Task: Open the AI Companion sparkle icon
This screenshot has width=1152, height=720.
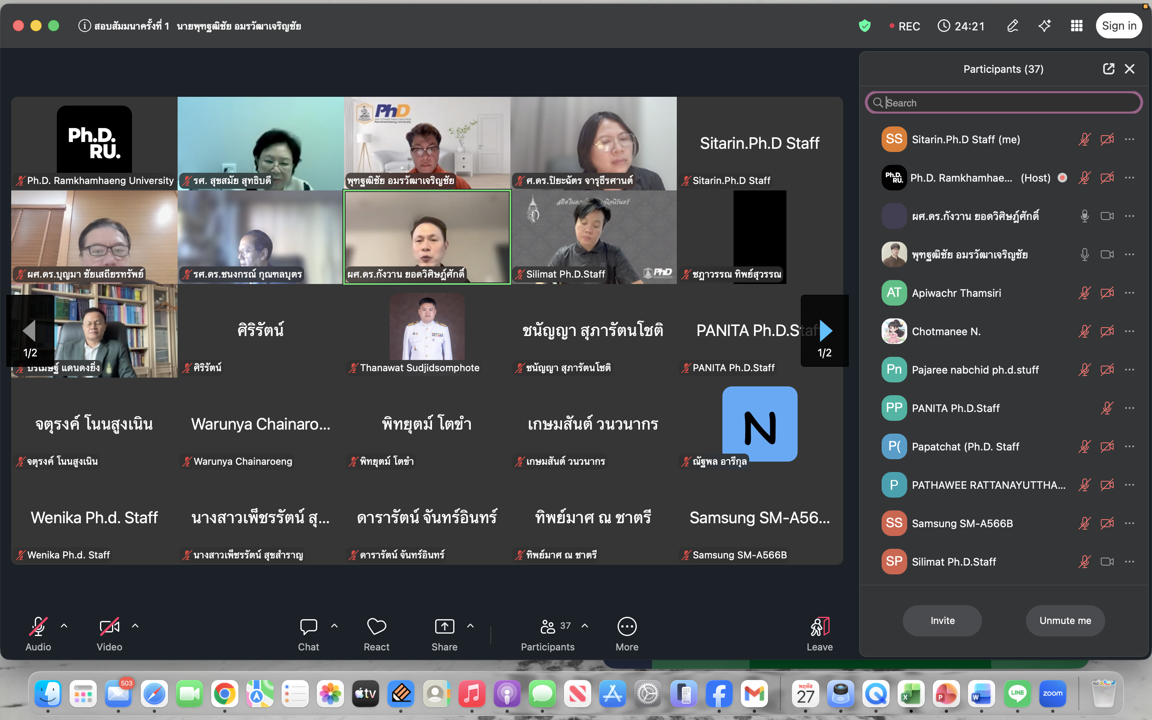Action: click(x=1044, y=26)
